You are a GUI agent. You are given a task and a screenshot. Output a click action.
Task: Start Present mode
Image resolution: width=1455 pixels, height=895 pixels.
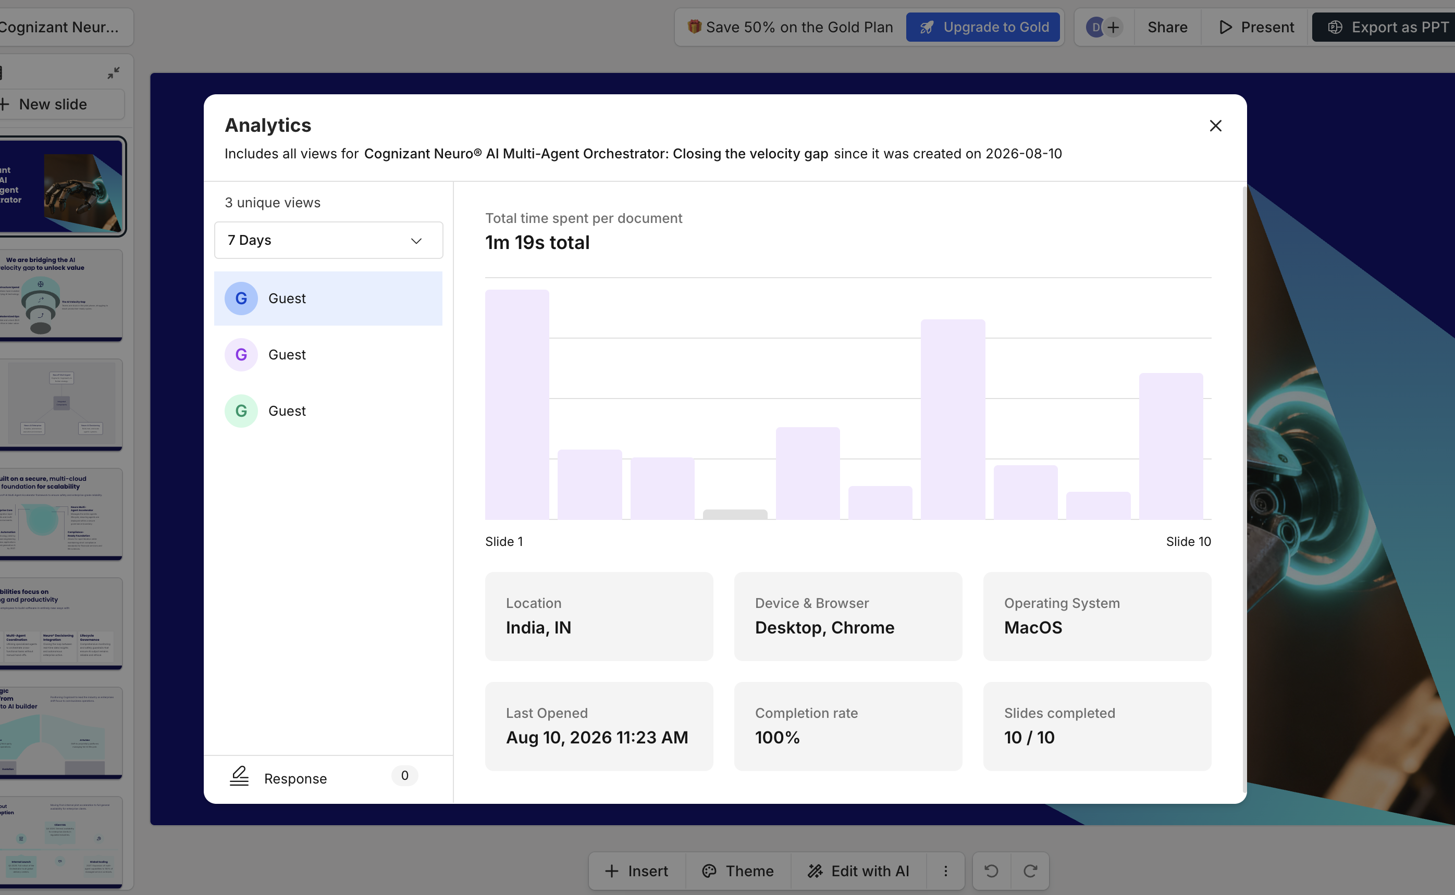click(x=1255, y=27)
